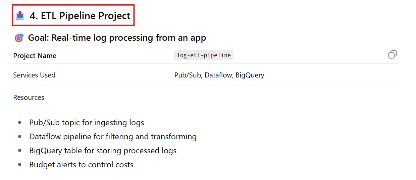
Task: Click the log-etl-pipeline code chip
Action: tap(204, 55)
